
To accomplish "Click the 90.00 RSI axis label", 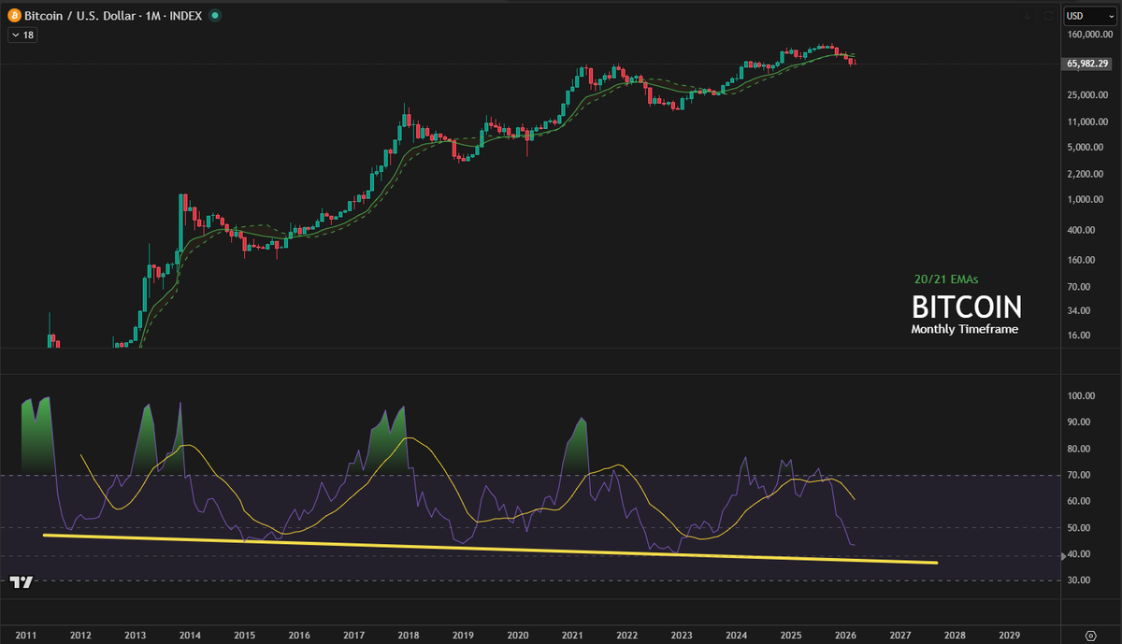I will point(1079,422).
